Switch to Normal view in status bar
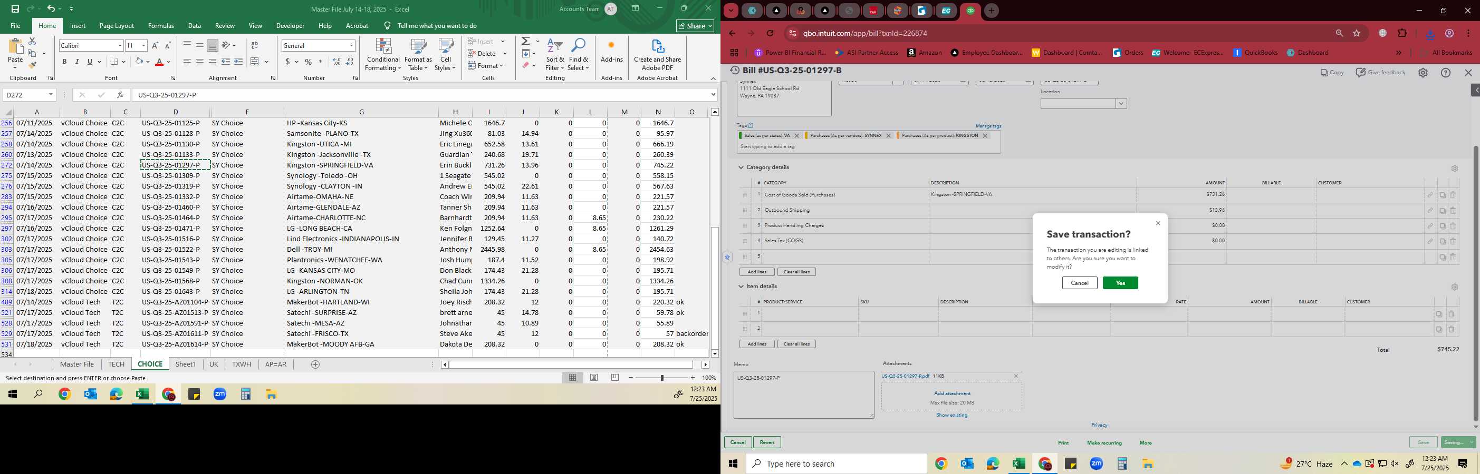Viewport: 1480px width, 474px height. [572, 378]
